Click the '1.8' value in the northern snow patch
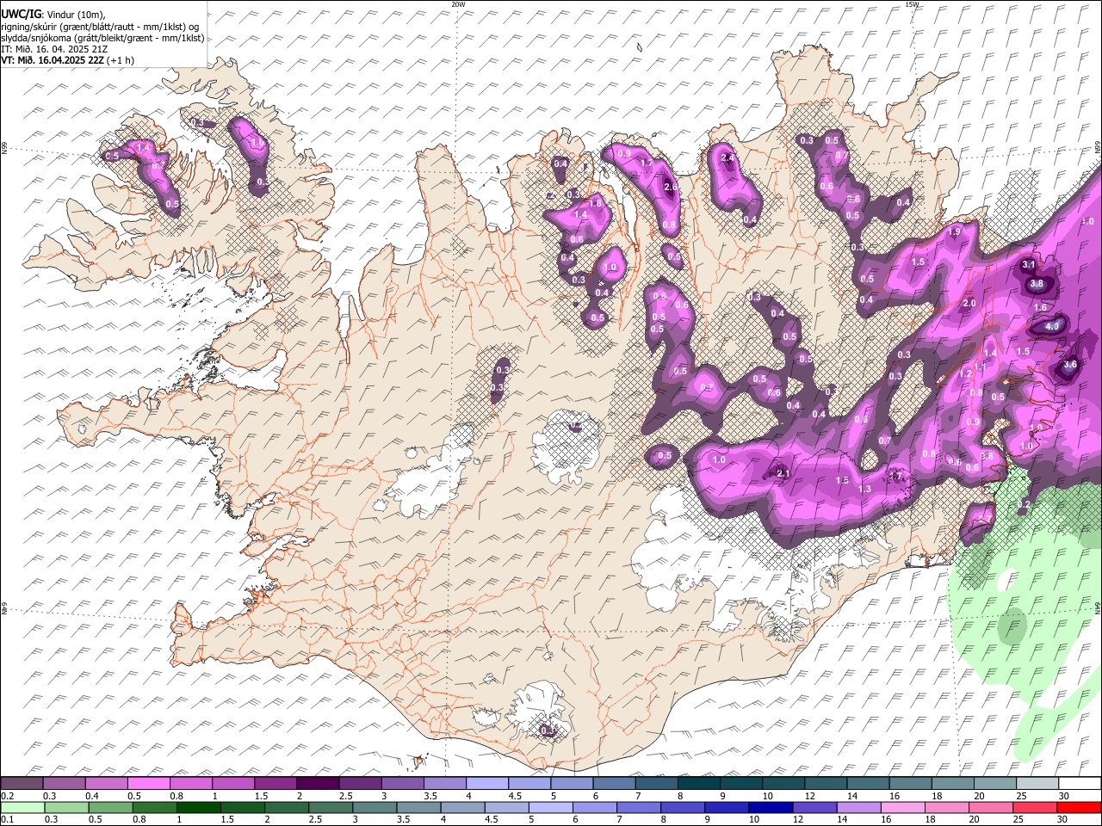This screenshot has width=1102, height=826. click(x=594, y=203)
